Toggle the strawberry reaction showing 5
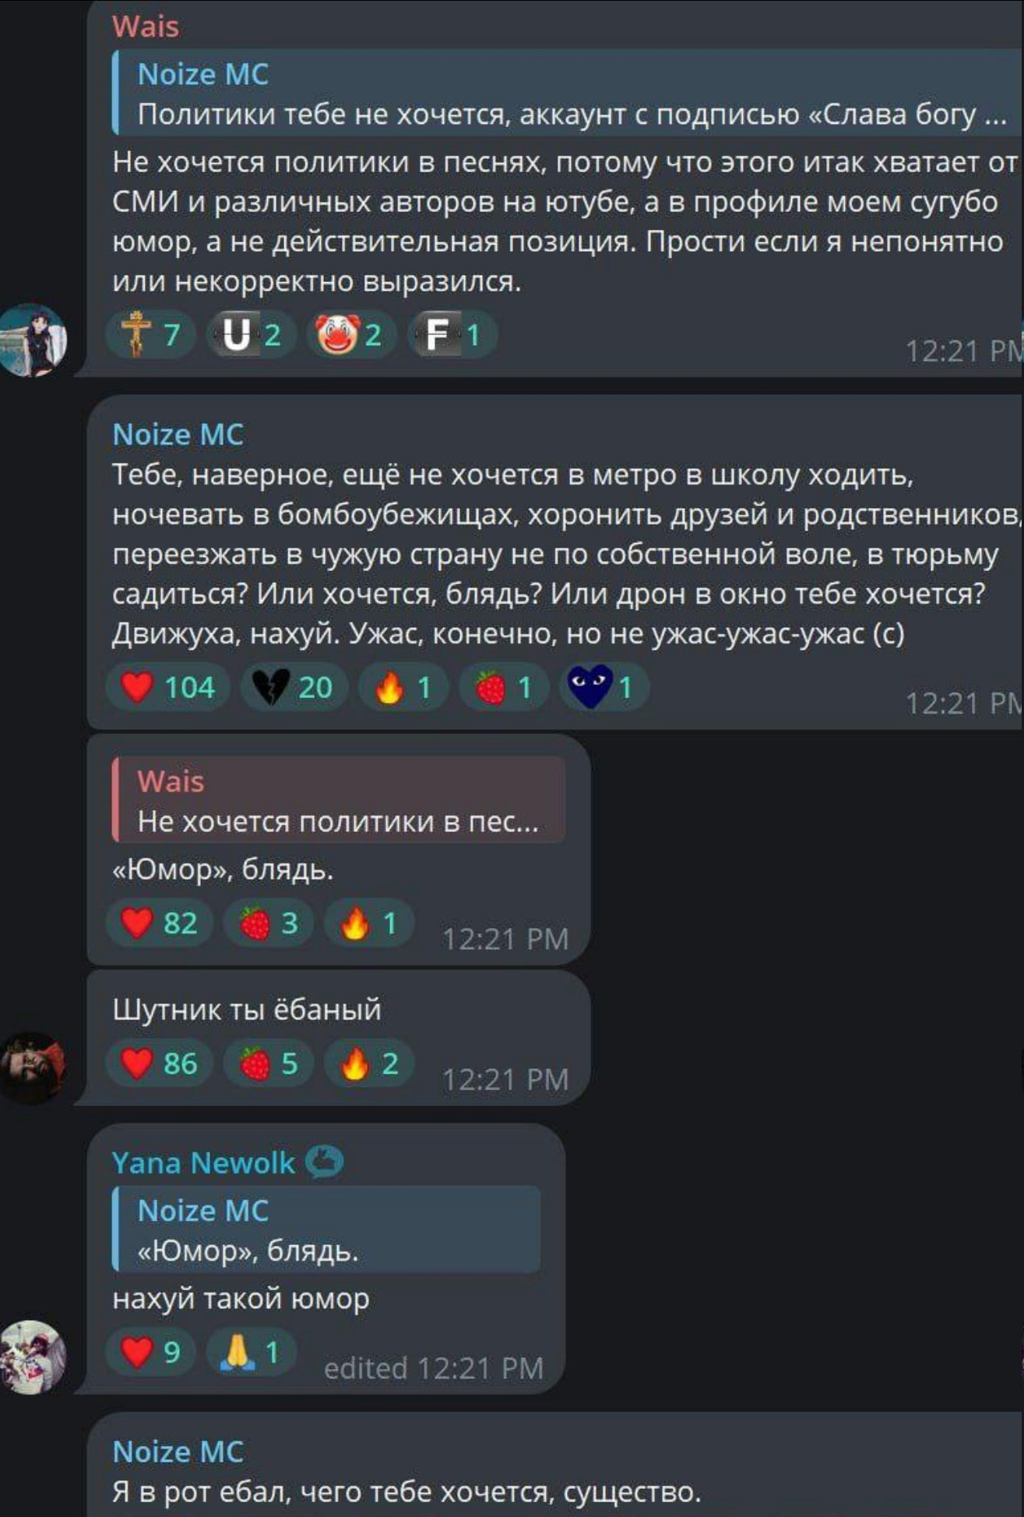Screen dimensions: 1024x1517 [268, 1064]
